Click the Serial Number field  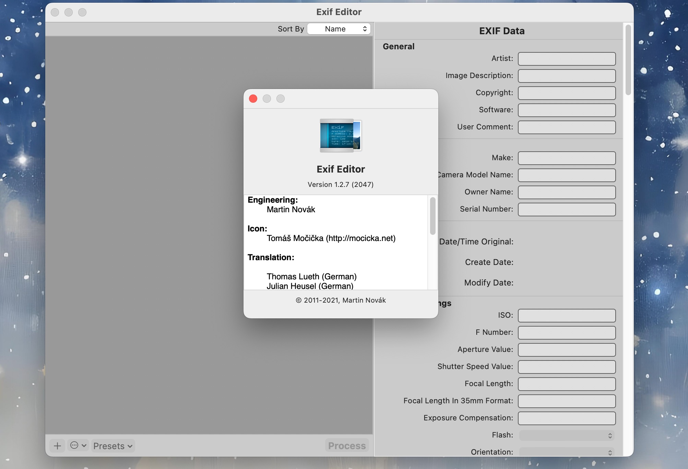(567, 209)
